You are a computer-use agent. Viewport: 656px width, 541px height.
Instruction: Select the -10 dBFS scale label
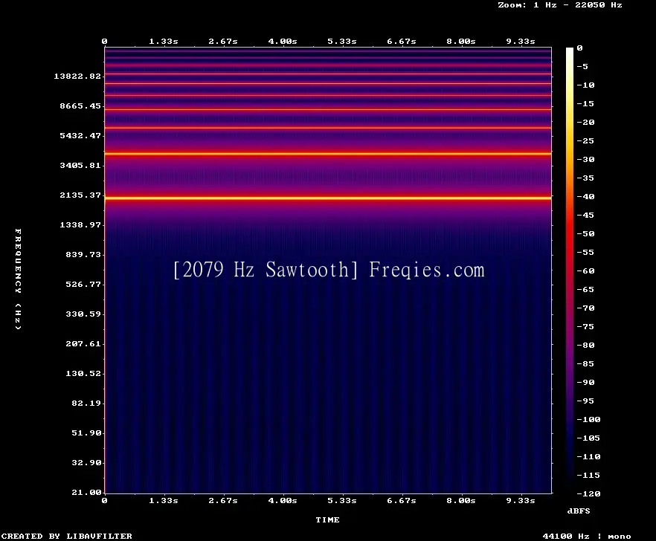[x=585, y=85]
